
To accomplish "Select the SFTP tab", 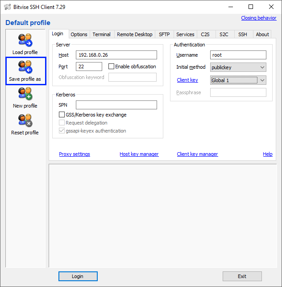I will [164, 34].
